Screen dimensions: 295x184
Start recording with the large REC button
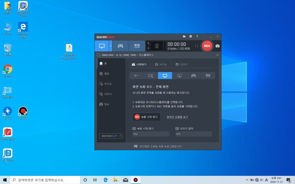tap(207, 46)
